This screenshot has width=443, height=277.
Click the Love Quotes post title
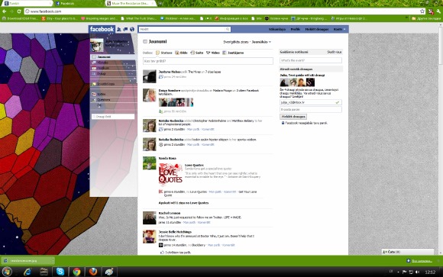click(x=194, y=165)
